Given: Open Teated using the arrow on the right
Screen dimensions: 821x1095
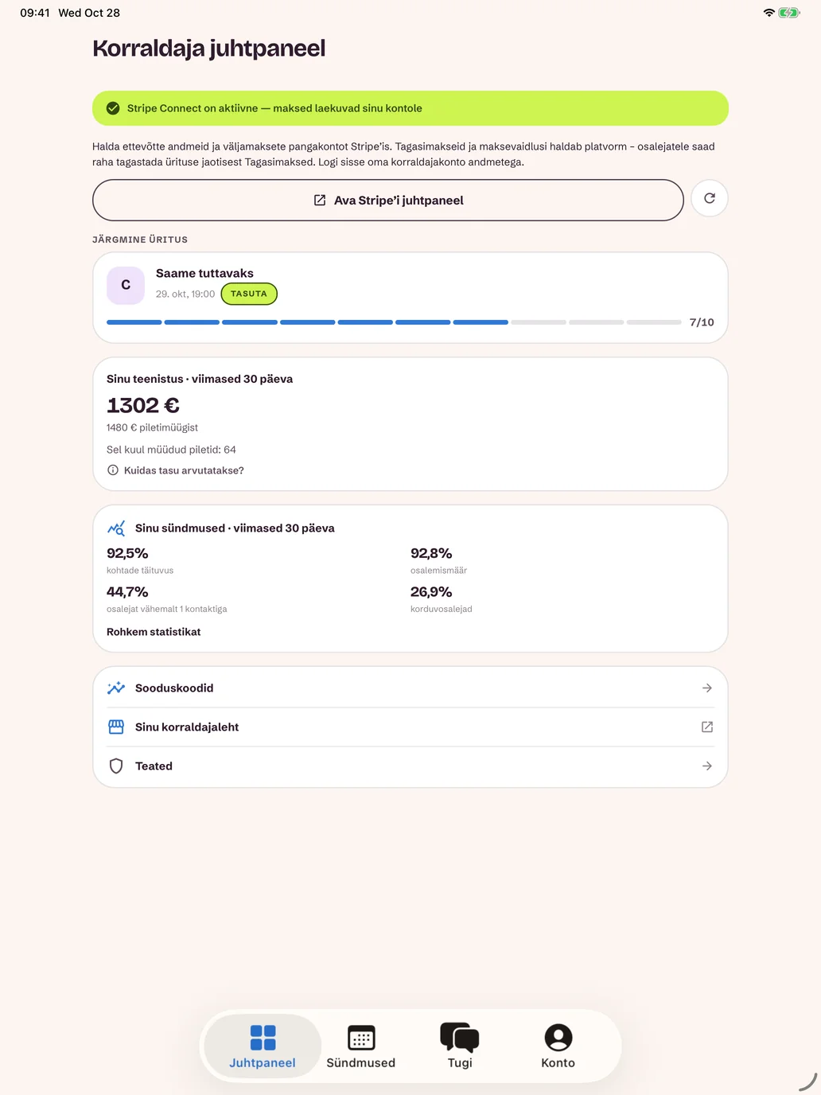Looking at the screenshot, I should 707,766.
